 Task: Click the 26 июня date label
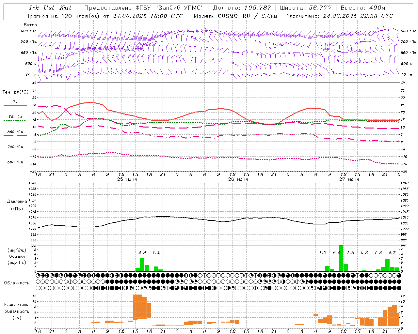click(238, 179)
